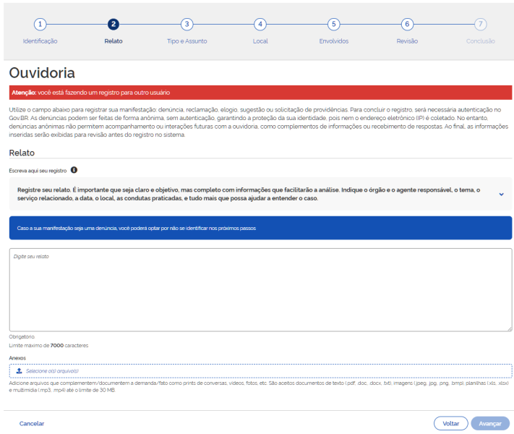Focus the Digite seu relato text area
Viewport: 514px width, 434px height.
[x=260, y=289]
